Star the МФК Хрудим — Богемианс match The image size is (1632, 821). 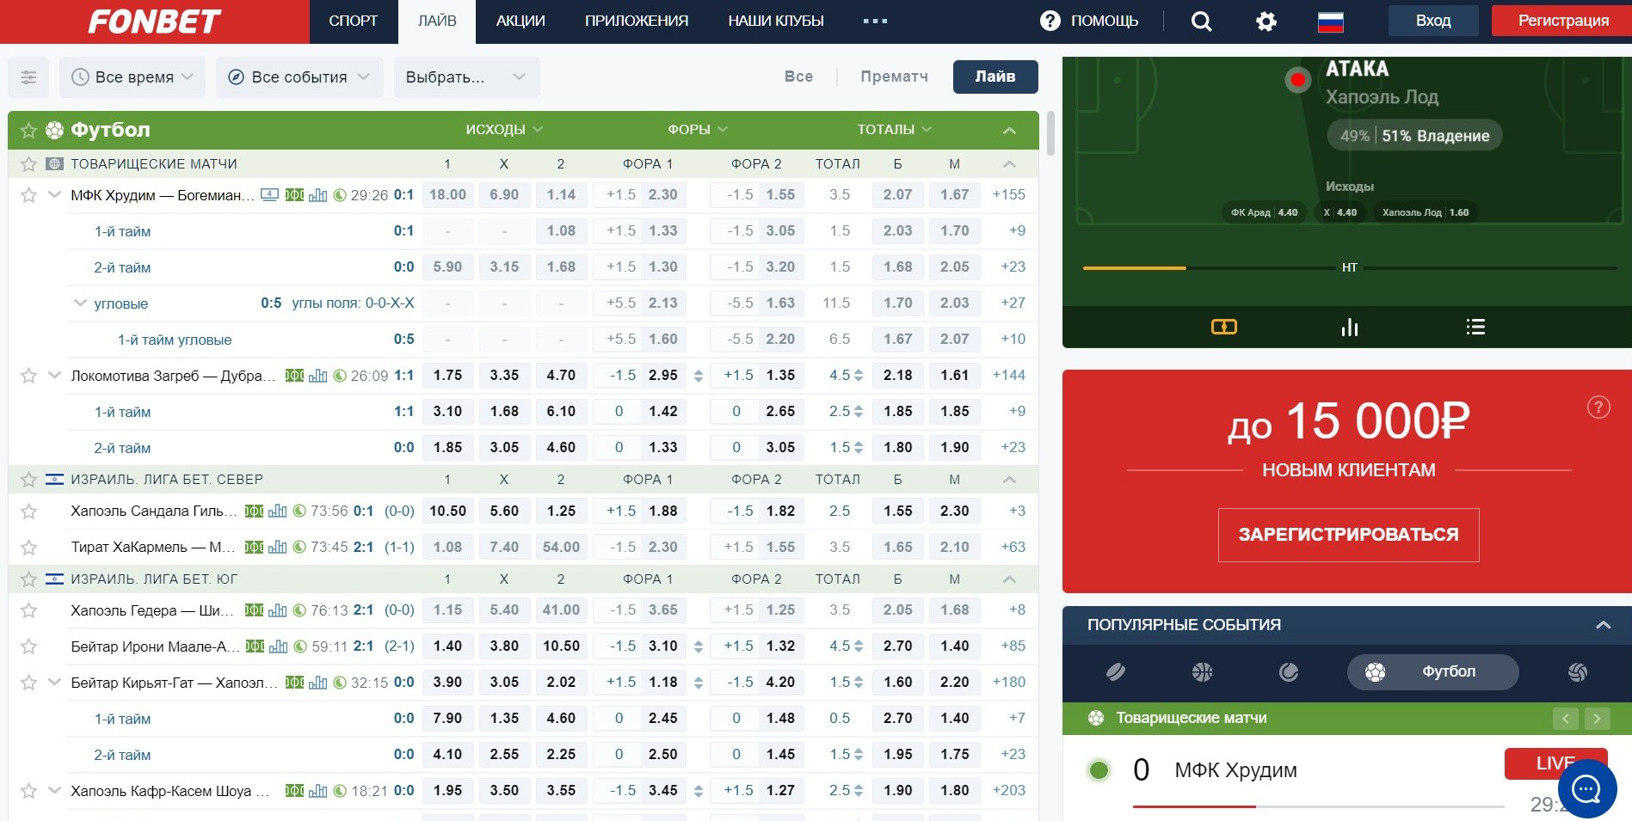coord(28,195)
